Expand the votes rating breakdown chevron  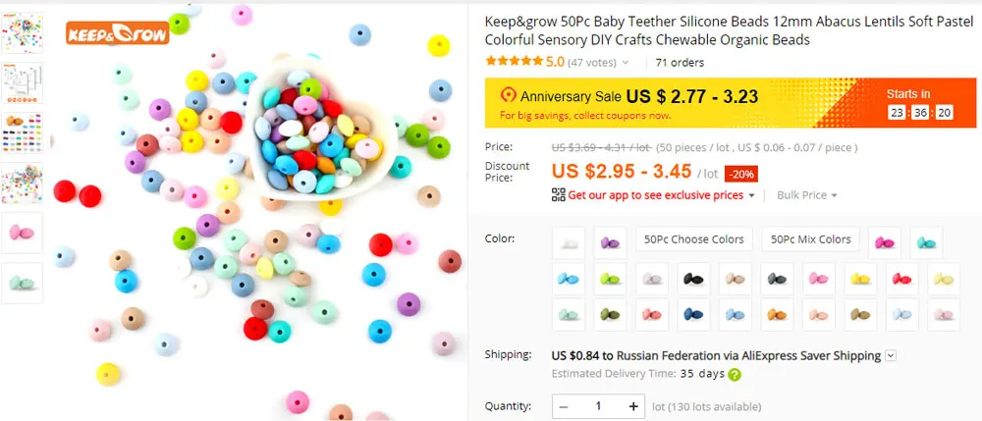click(x=625, y=63)
